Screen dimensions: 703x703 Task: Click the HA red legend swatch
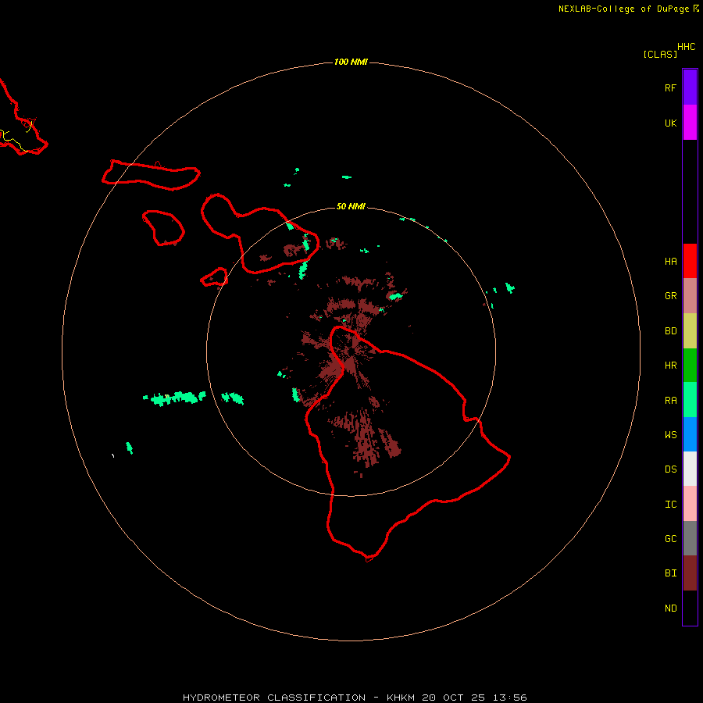(690, 261)
